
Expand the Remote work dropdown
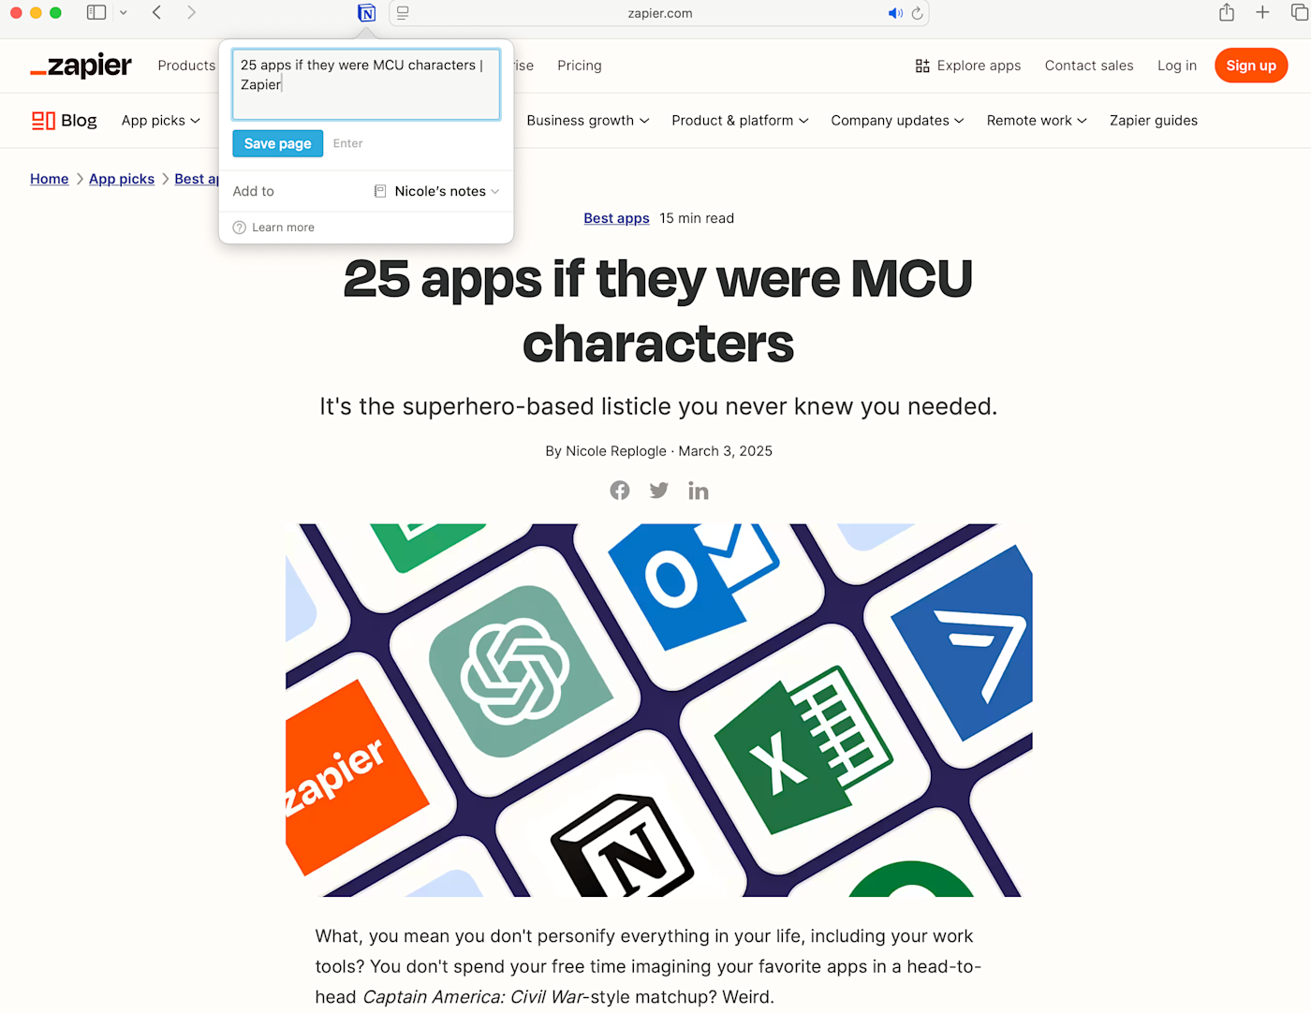pos(1037,121)
